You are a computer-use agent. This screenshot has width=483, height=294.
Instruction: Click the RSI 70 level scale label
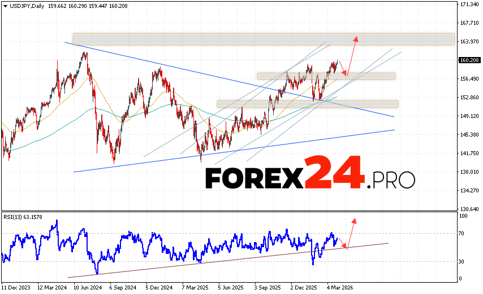point(462,233)
